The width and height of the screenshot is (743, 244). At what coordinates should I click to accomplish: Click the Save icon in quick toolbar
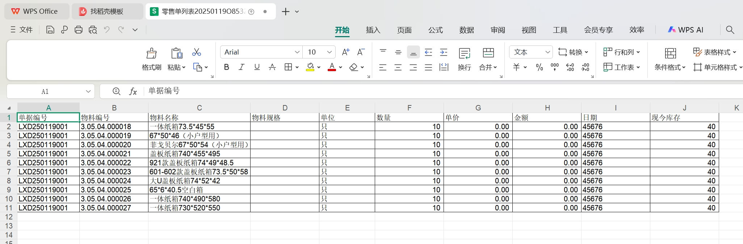coord(50,30)
